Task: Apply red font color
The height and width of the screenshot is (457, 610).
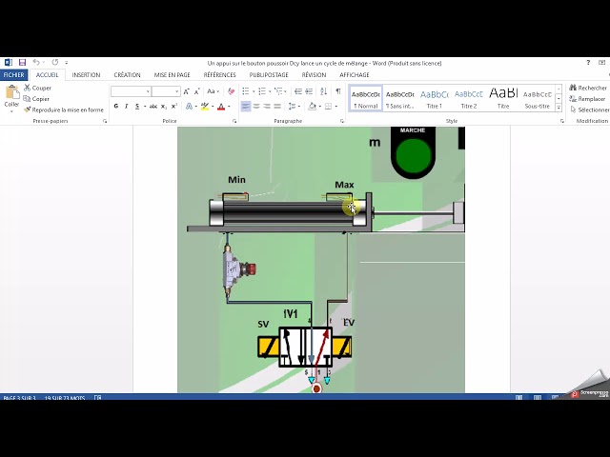Action: click(221, 107)
